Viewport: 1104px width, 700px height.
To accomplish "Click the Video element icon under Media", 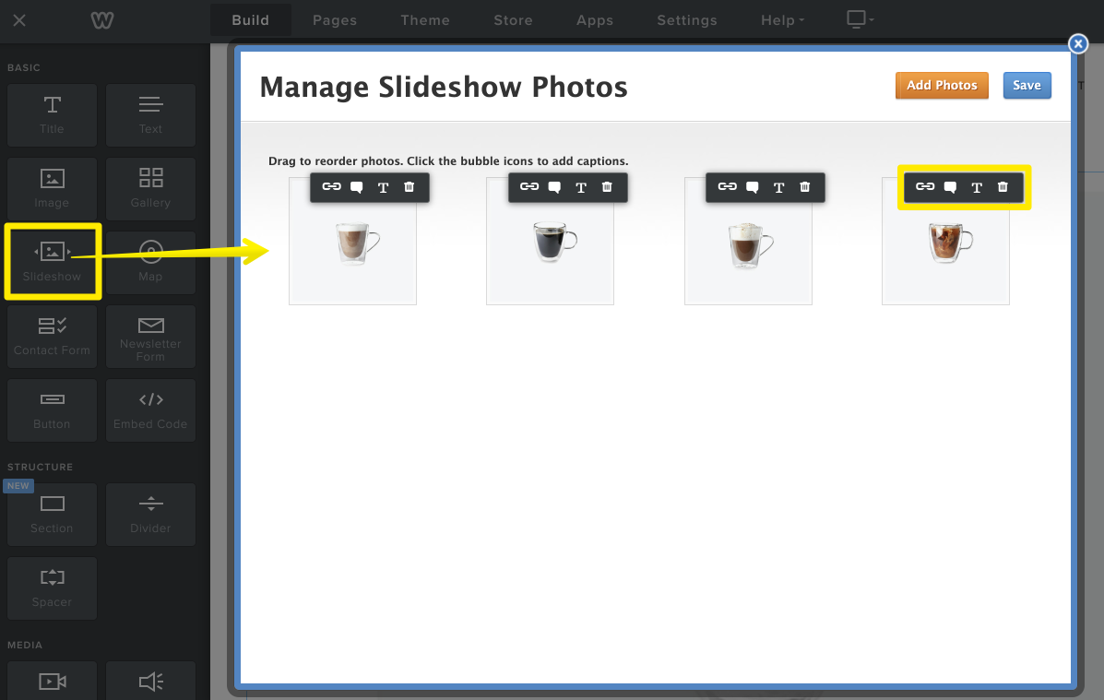I will tap(52, 682).
